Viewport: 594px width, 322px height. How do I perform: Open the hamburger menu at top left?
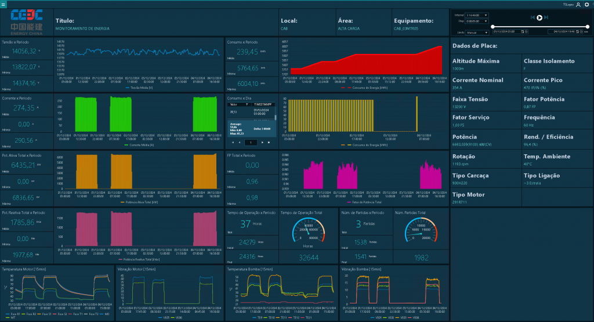3,4
